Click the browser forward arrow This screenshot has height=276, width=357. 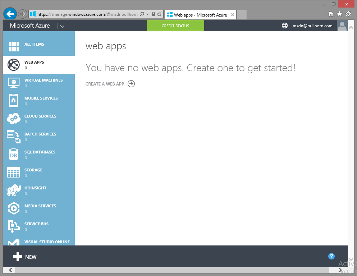(22, 14)
